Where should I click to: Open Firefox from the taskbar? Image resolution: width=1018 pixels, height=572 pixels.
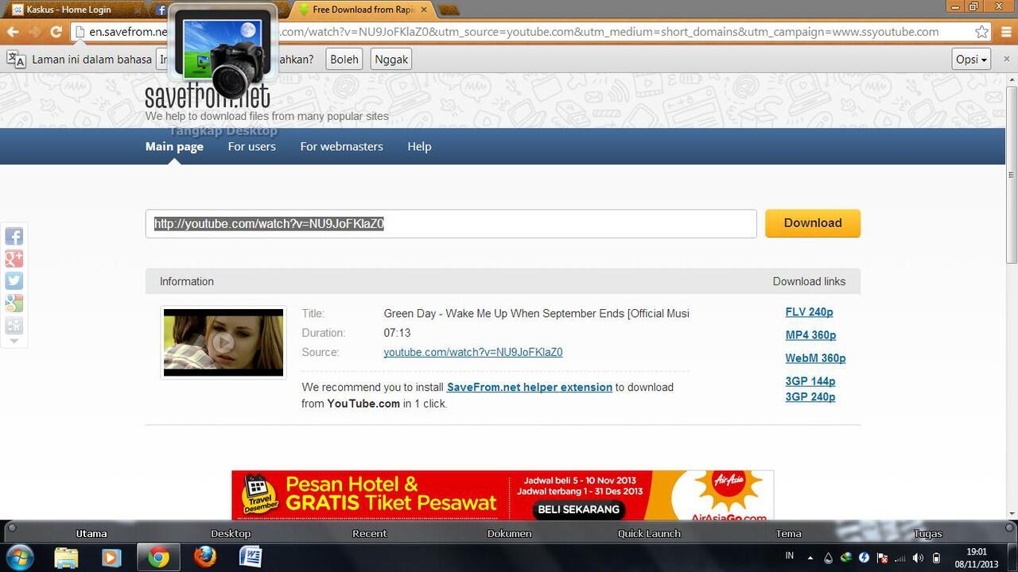click(x=204, y=558)
